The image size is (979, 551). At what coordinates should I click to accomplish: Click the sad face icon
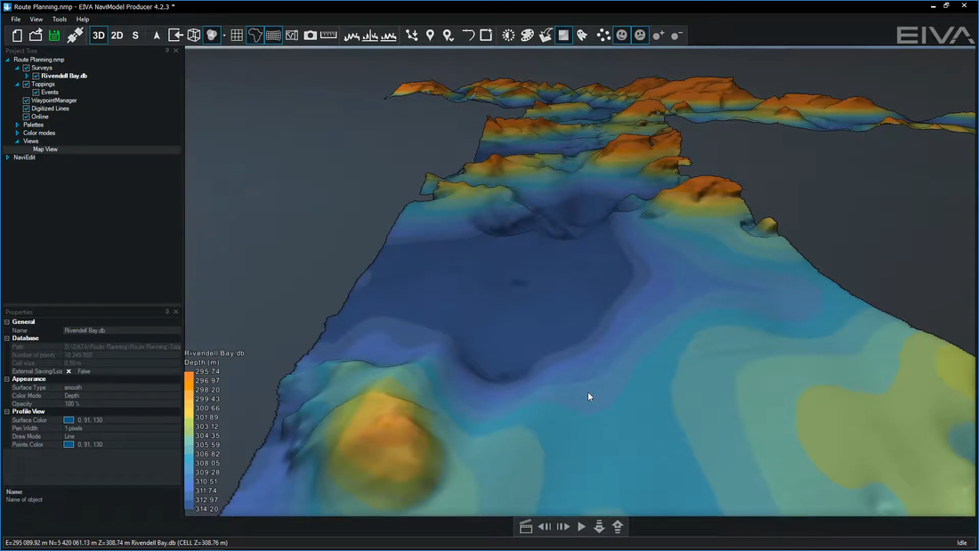(x=640, y=36)
